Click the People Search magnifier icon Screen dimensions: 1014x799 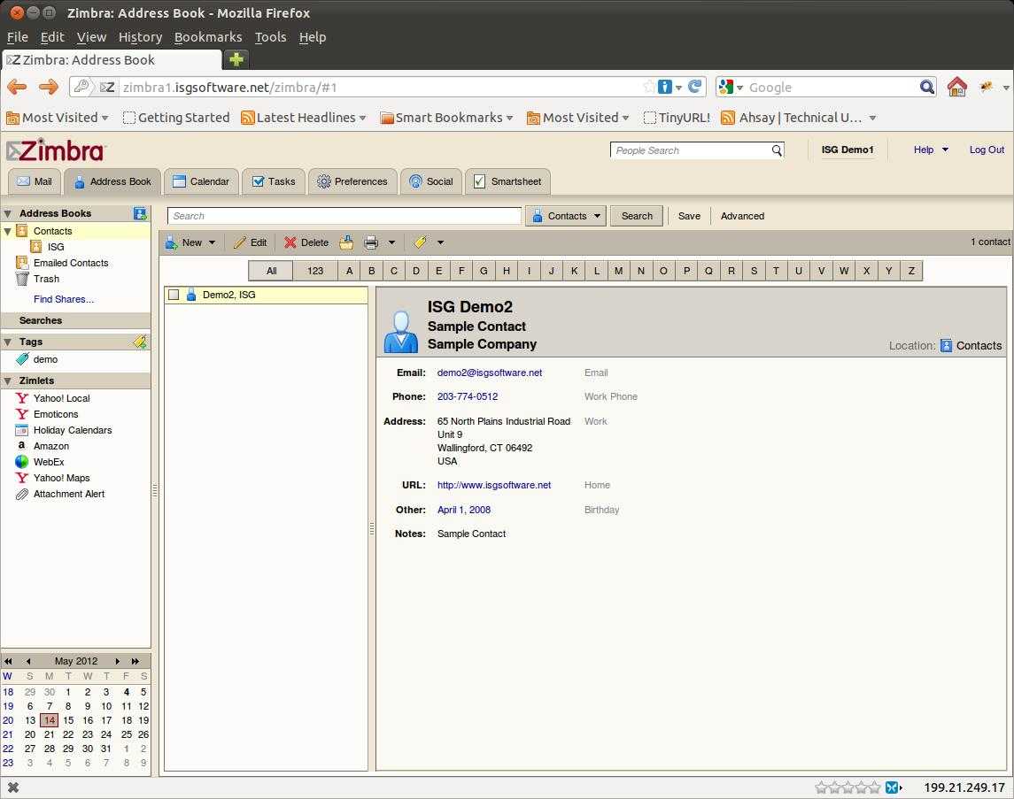click(x=777, y=150)
